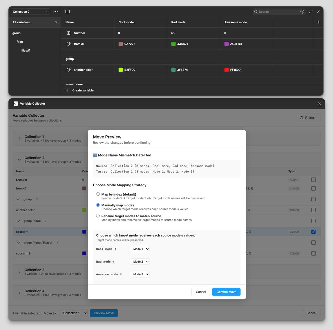The height and width of the screenshot is (330, 333).
Task: Open the Collection 2 dropdown in variables panel
Action: click(30, 12)
